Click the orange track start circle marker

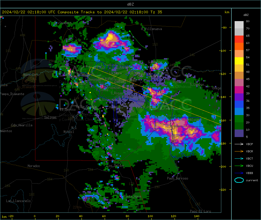pos(88,73)
